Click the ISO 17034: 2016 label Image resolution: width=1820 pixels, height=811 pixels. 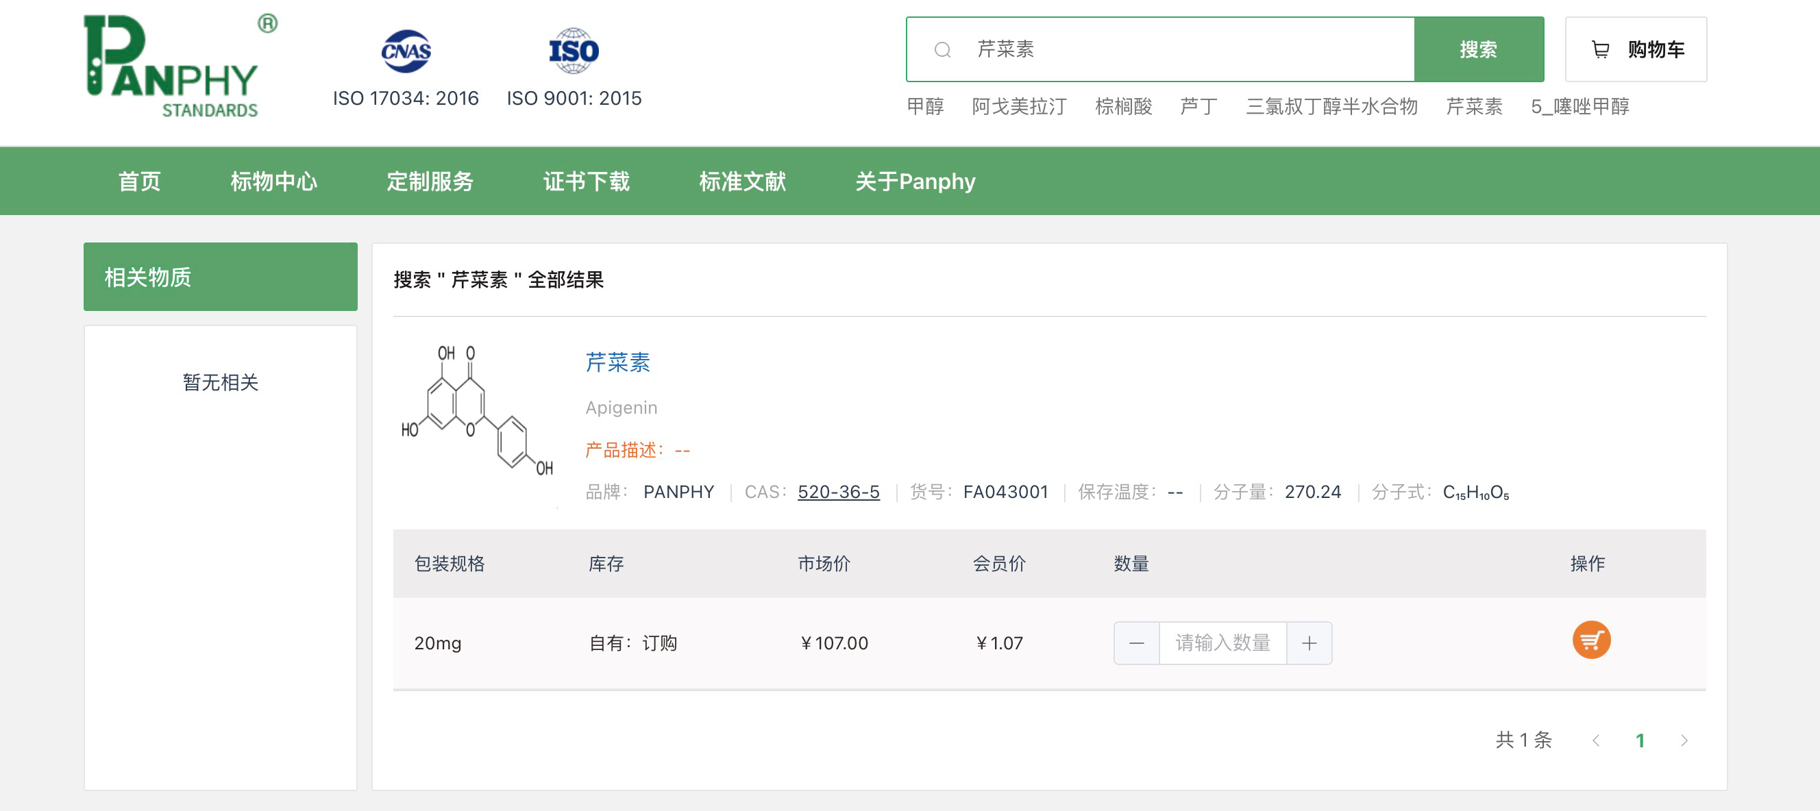tap(406, 98)
